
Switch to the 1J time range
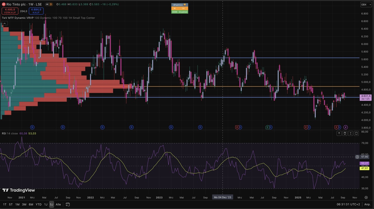click(46, 204)
